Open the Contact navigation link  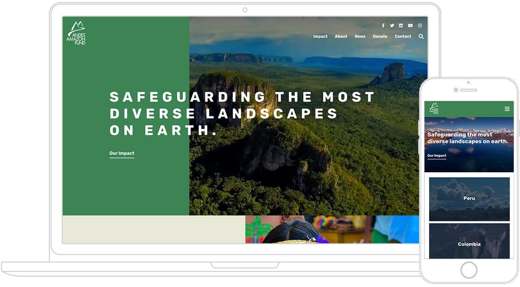403,36
